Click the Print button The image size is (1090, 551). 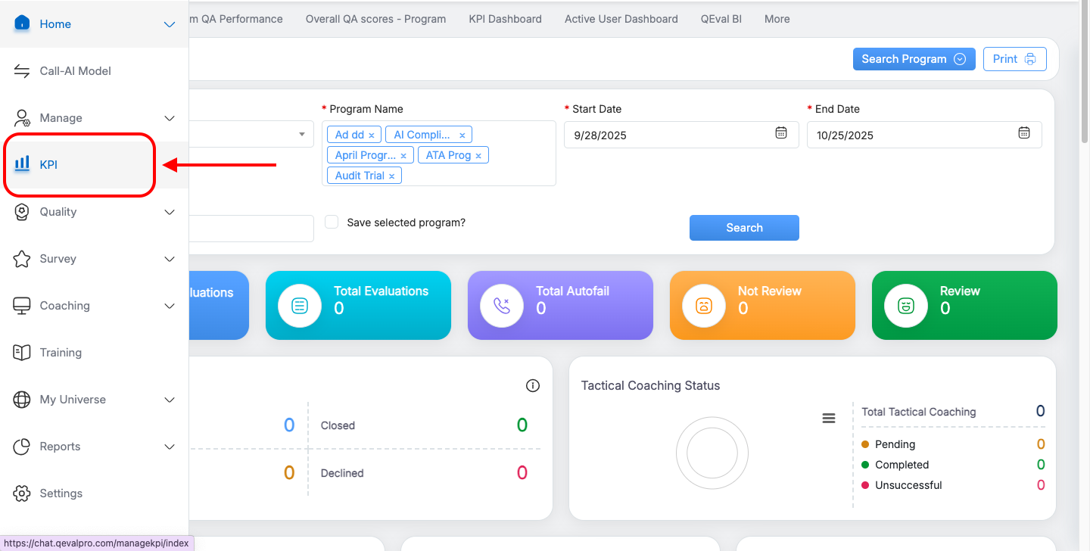pos(1014,59)
